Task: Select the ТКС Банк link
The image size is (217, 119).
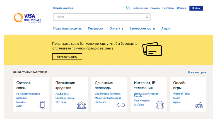Action: [x=61, y=102]
